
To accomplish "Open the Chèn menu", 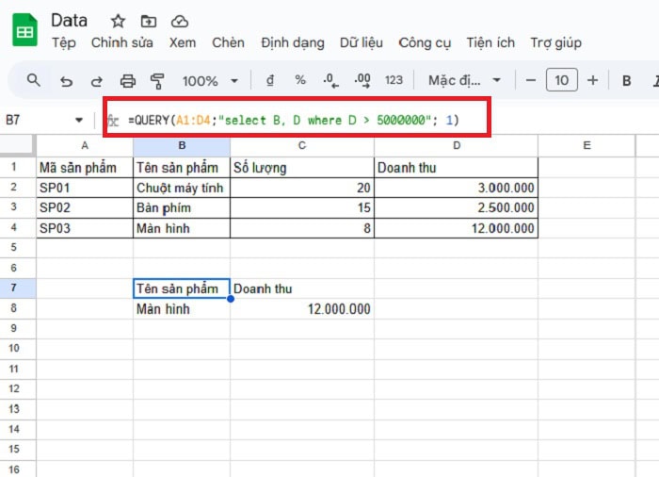I will point(228,42).
